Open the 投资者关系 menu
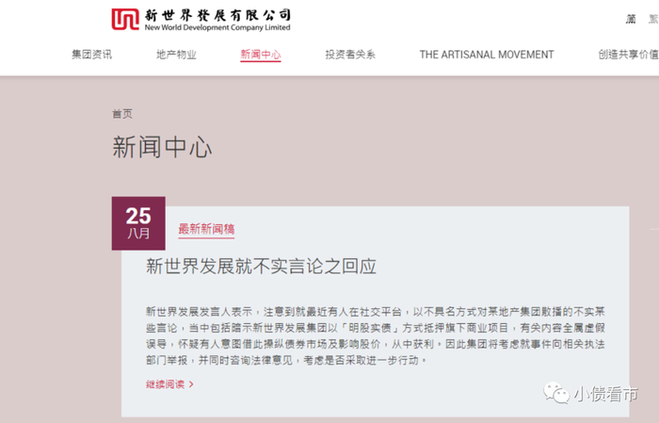The height and width of the screenshot is (423, 659). 350,55
